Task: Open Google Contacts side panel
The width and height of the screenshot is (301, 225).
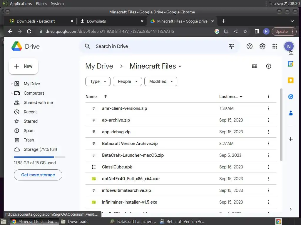Action: click(290, 113)
